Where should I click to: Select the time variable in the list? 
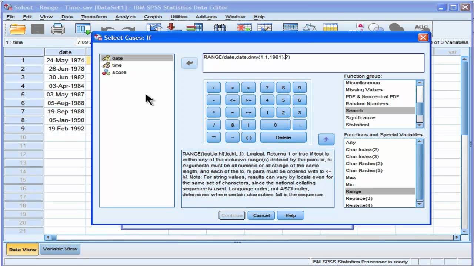tap(137, 65)
